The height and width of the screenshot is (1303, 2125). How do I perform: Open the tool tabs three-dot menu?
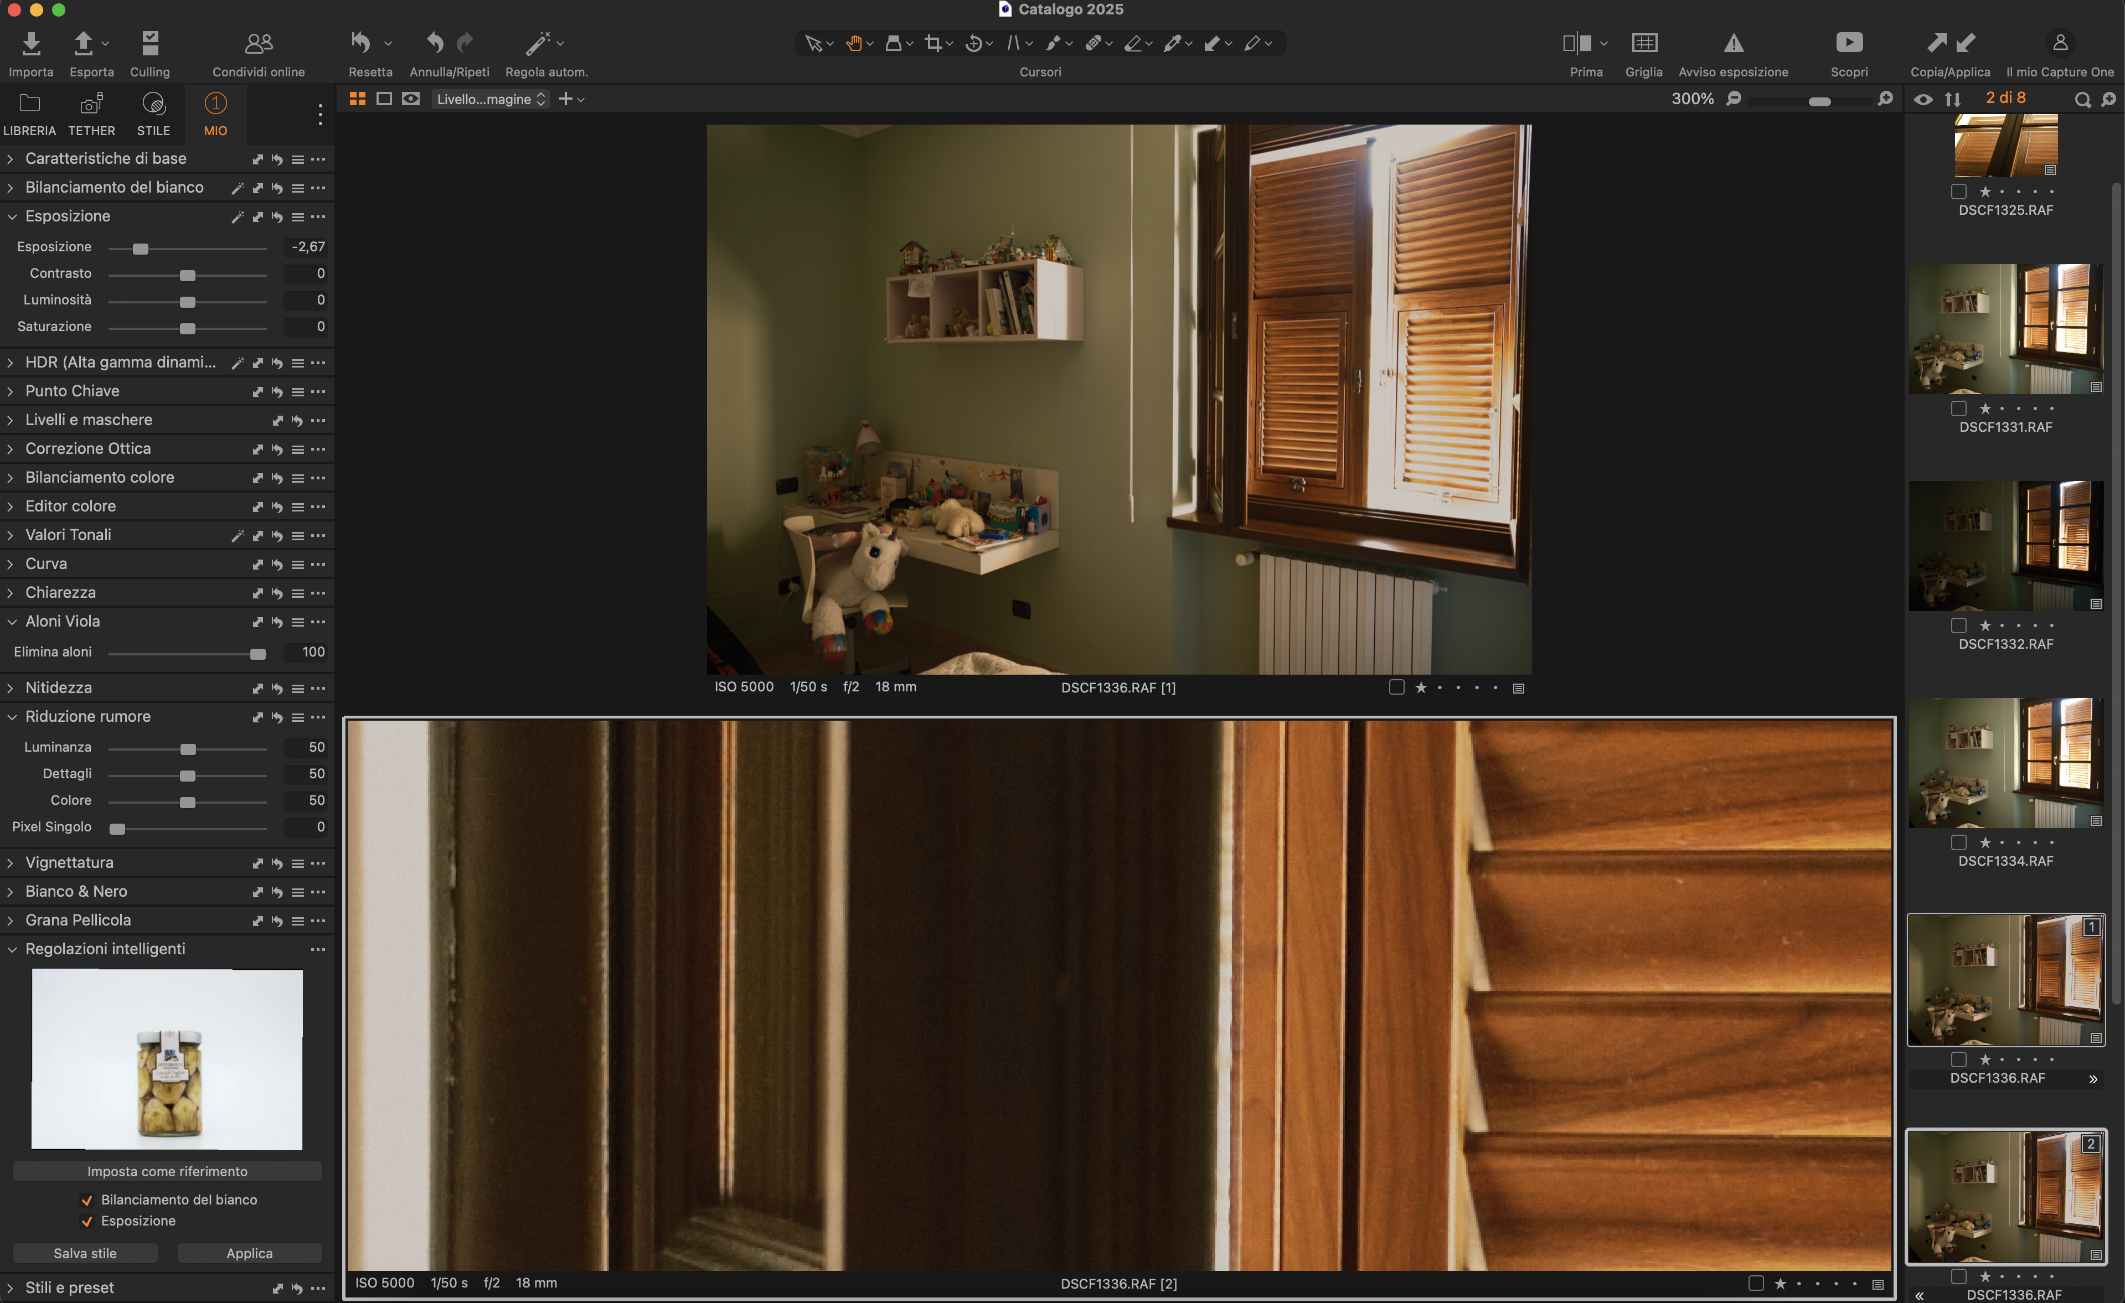tap(320, 115)
